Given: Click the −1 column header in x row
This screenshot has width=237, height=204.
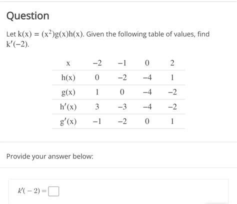Looking at the screenshot, I should [122, 63].
